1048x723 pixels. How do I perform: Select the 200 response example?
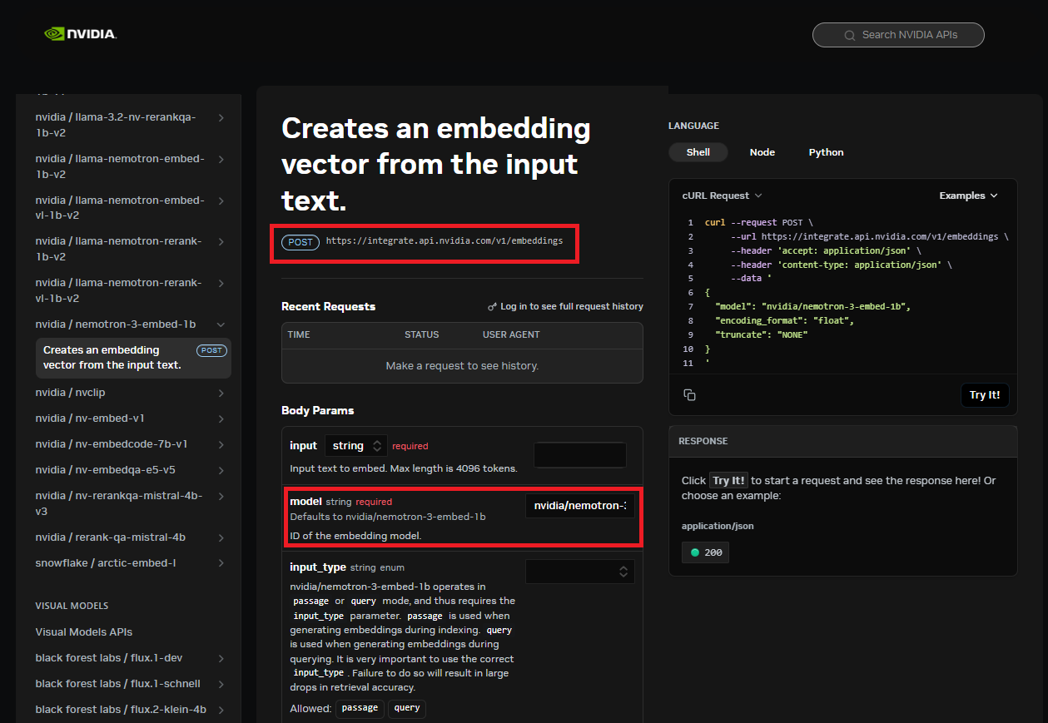point(705,552)
